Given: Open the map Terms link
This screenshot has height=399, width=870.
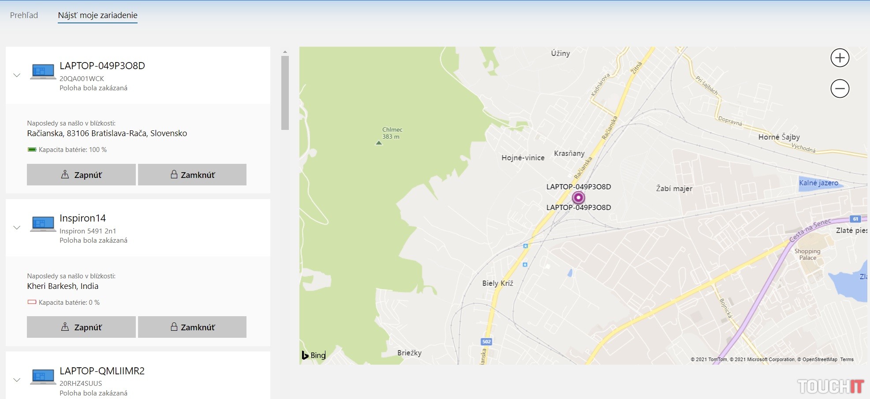Looking at the screenshot, I should (847, 359).
